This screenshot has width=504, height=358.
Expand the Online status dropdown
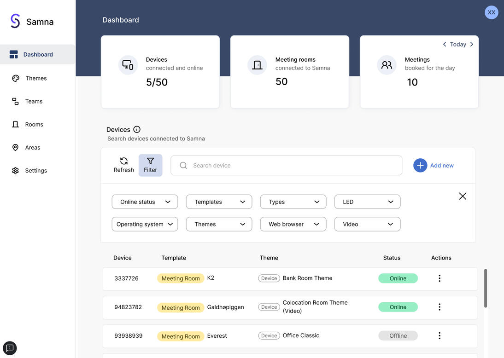pyautogui.click(x=145, y=202)
